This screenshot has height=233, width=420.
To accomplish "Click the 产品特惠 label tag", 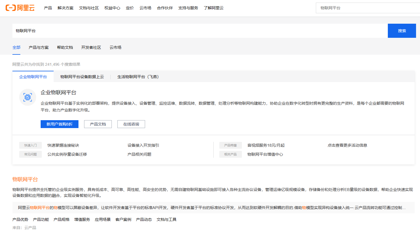I will click(231, 145).
